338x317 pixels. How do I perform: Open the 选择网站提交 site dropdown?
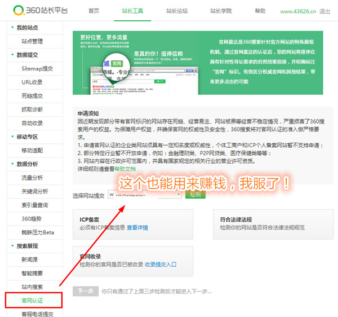(x=145, y=195)
